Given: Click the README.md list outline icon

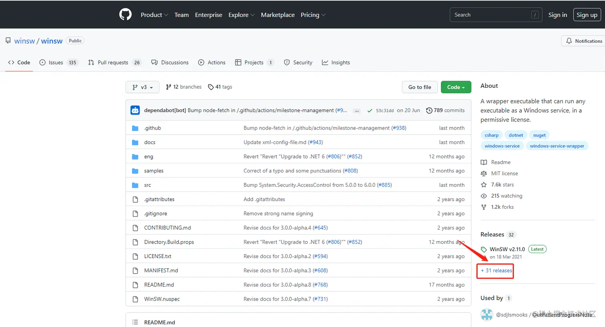Looking at the screenshot, I should [x=135, y=322].
